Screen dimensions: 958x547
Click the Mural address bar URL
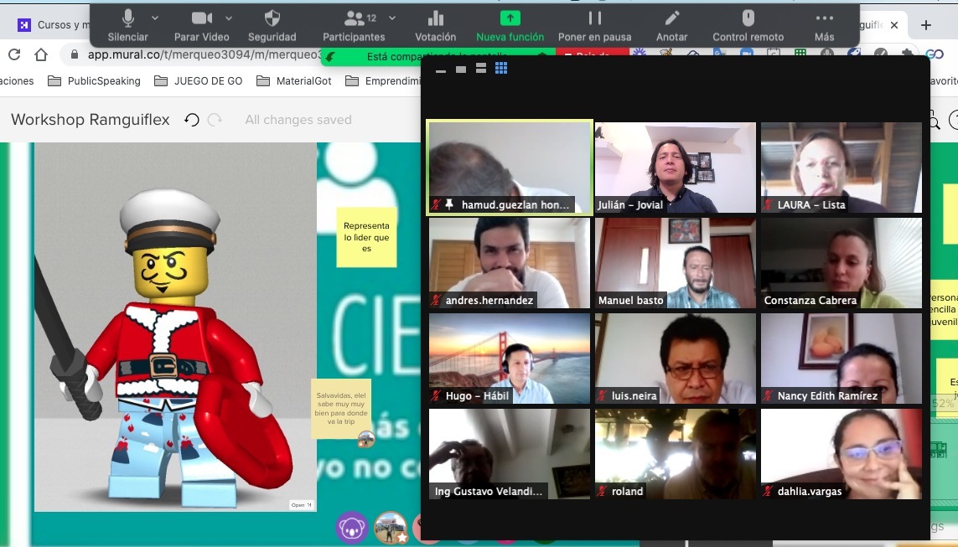tap(205, 54)
